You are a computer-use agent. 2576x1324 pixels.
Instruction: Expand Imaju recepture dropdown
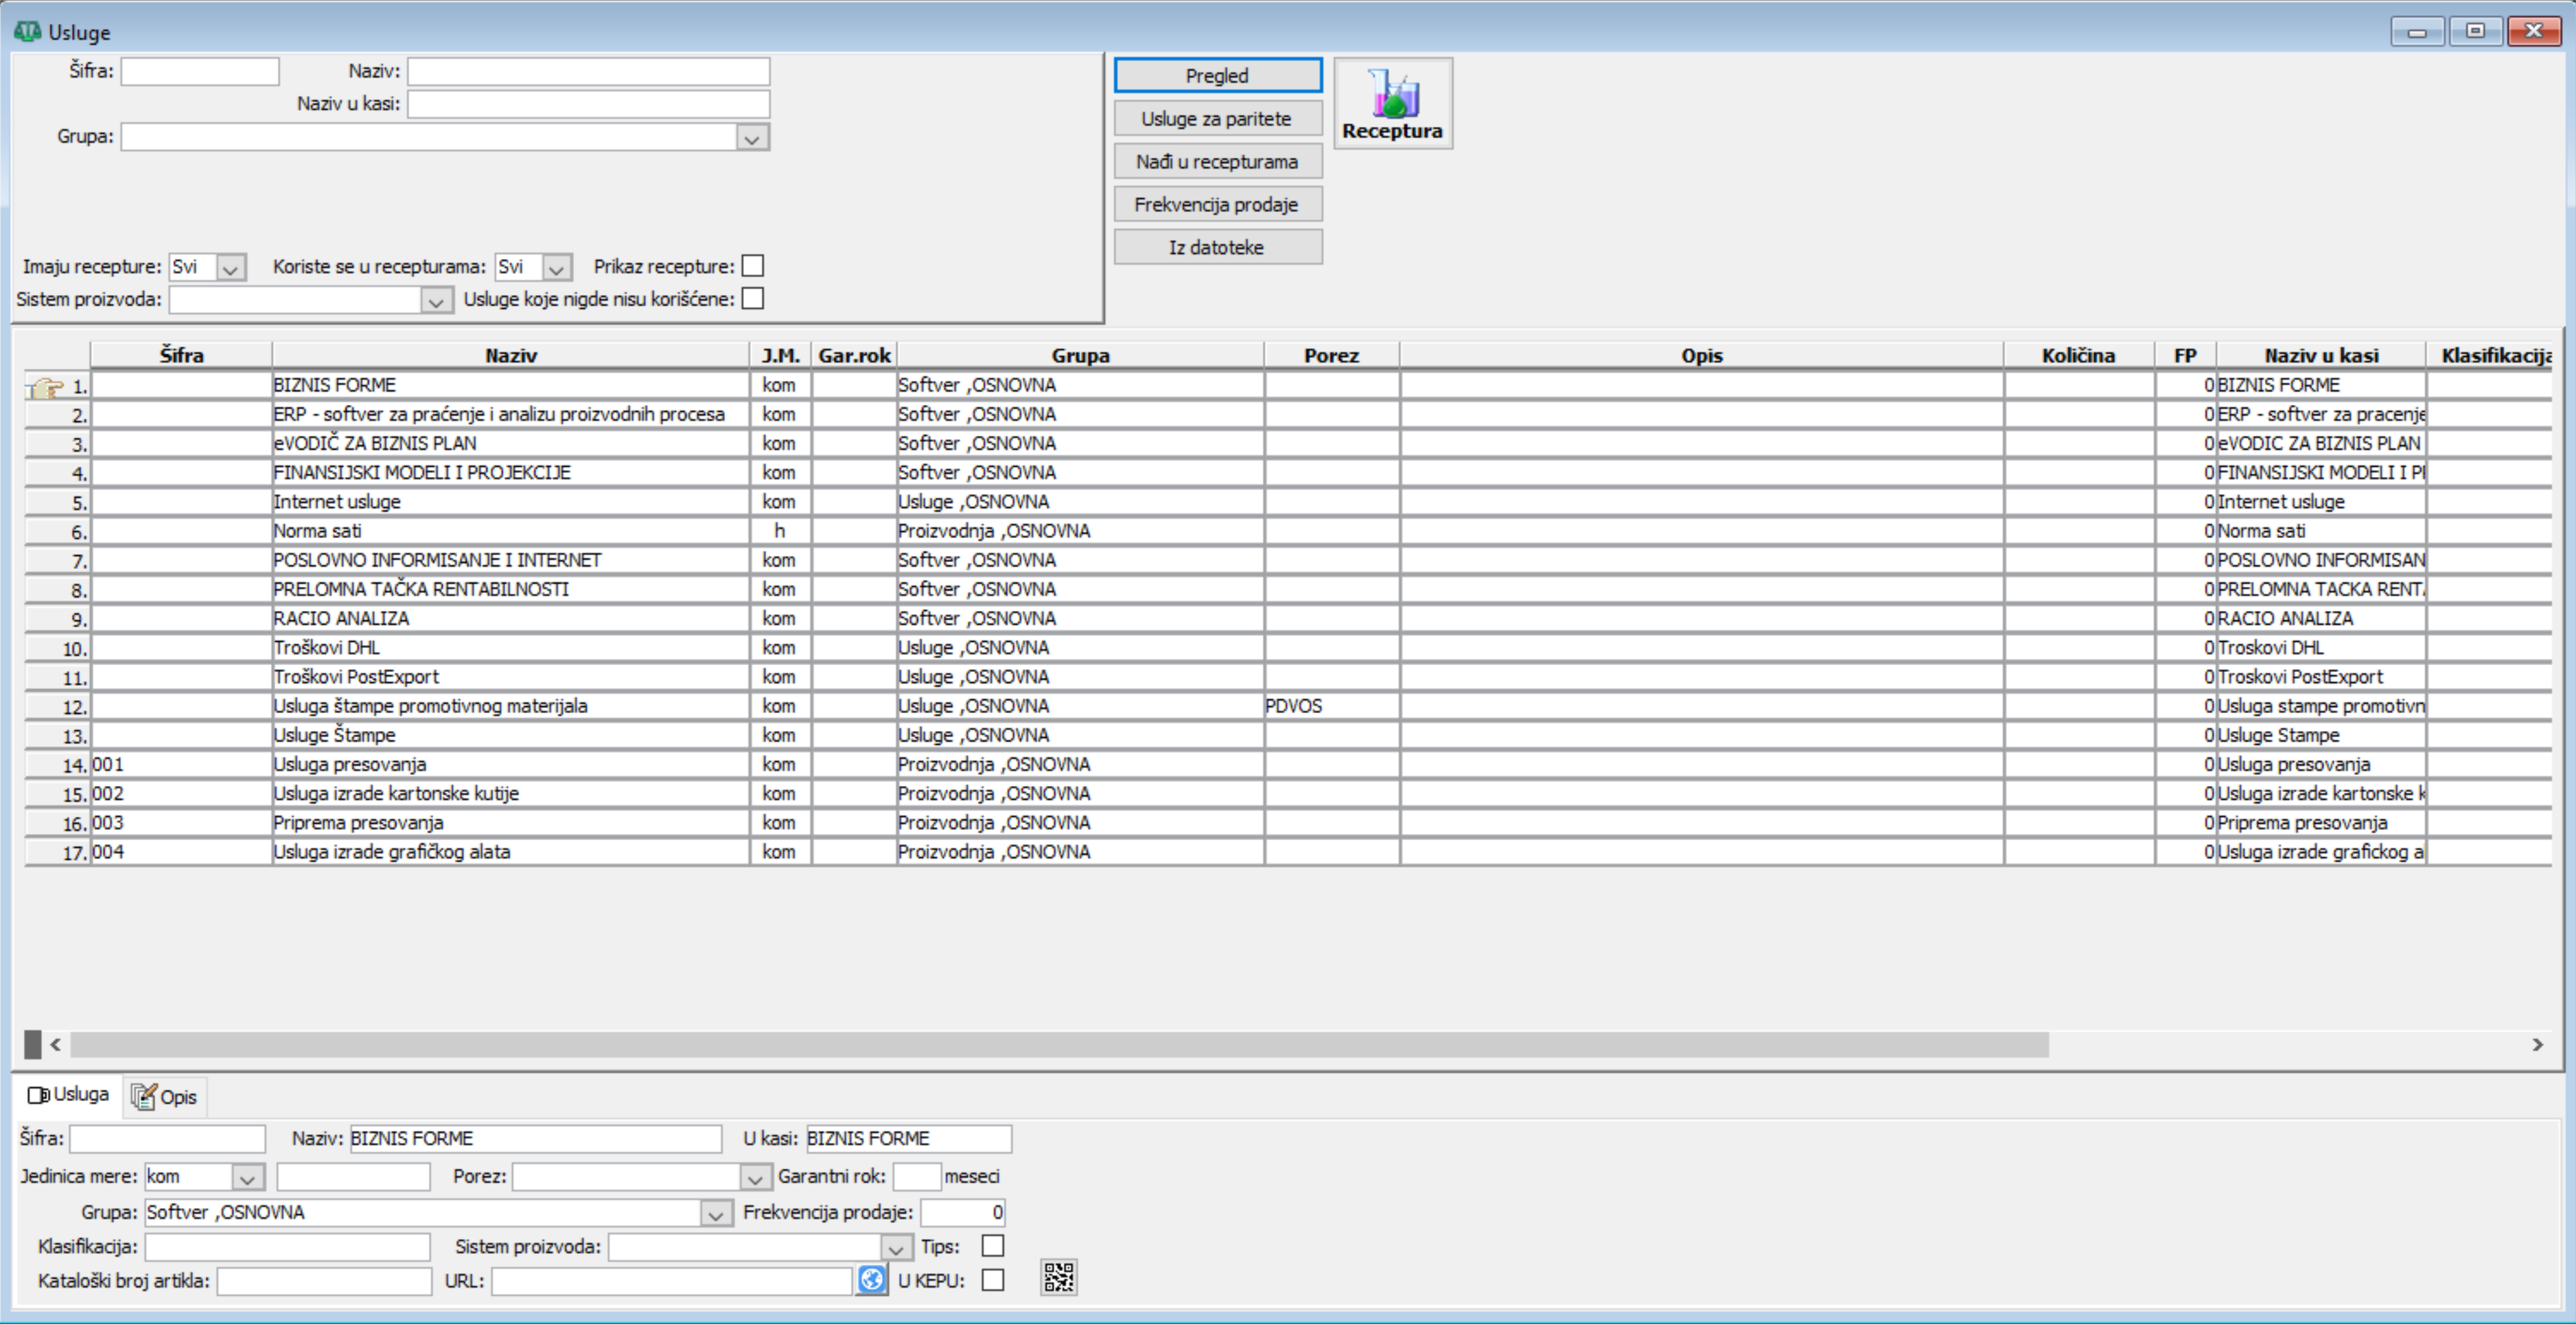tap(230, 268)
